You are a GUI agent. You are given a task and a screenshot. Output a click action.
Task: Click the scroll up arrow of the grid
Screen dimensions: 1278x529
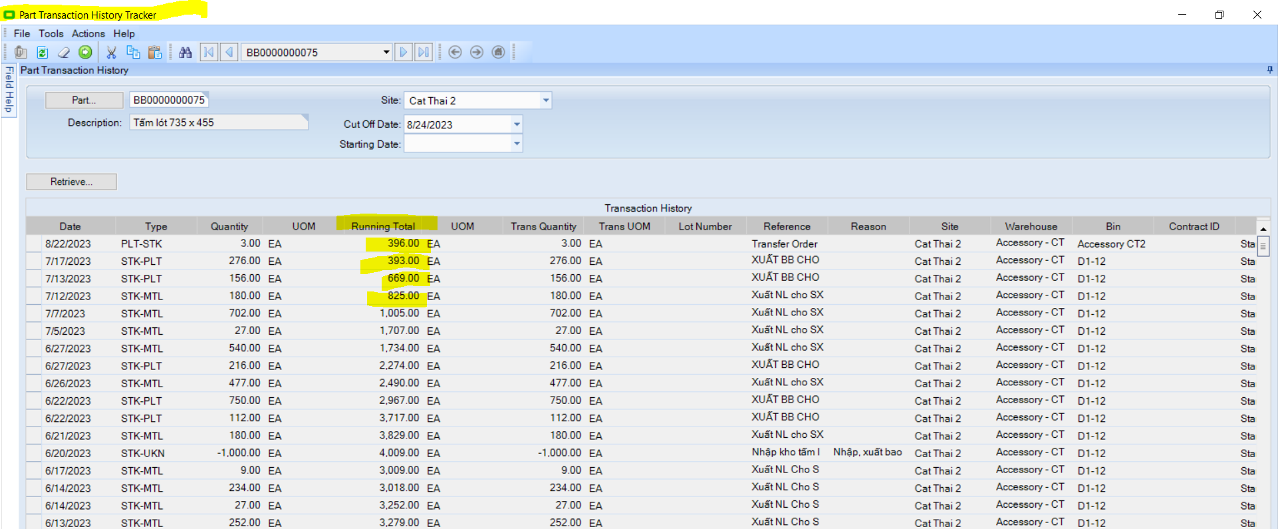[x=1263, y=229]
